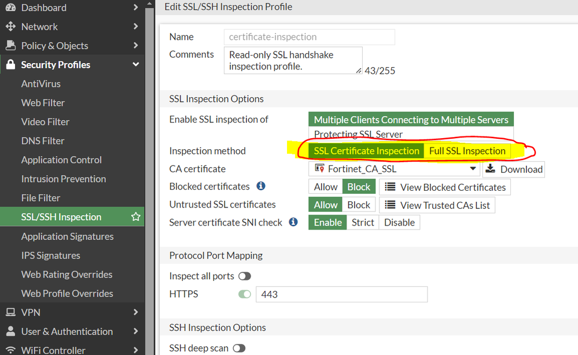Enable the SSH deep scan toggle
The width and height of the screenshot is (578, 355).
click(239, 348)
